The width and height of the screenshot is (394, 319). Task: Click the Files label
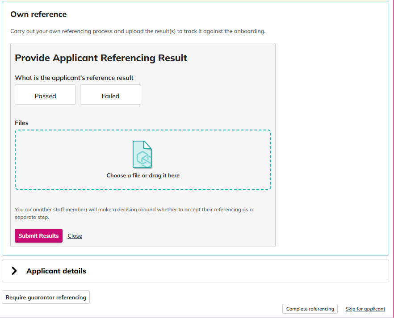[x=21, y=123]
